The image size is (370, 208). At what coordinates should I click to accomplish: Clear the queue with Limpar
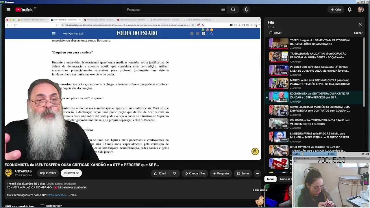pyautogui.click(x=358, y=33)
